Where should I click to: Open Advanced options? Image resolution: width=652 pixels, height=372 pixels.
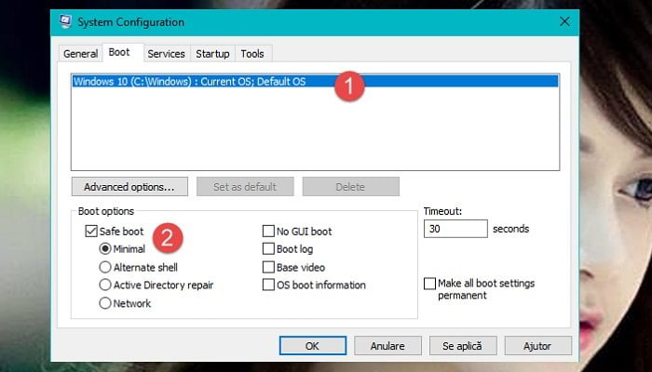[129, 187]
